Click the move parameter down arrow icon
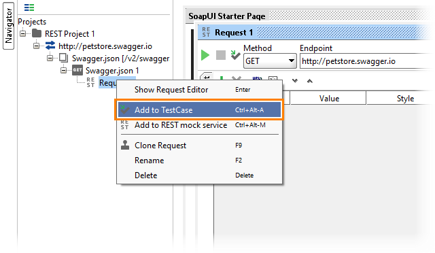The height and width of the screenshot is (253, 435). tap(295, 81)
